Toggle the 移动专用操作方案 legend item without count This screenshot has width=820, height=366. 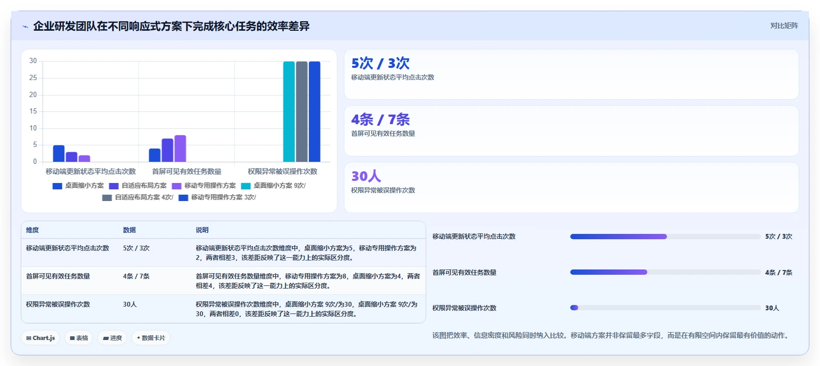204,186
